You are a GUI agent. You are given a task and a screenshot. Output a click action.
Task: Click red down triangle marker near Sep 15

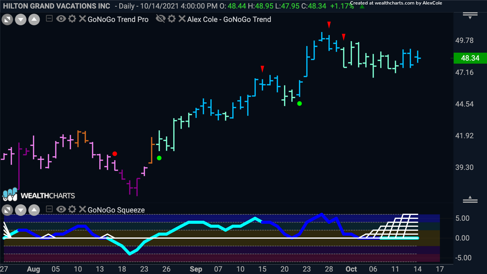(262, 69)
